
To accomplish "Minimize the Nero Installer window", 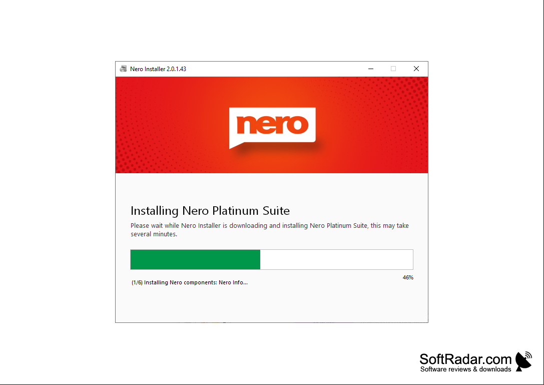I will (370, 69).
